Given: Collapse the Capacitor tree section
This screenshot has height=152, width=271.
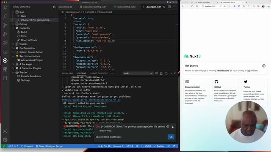Looking at the screenshot, I should 13,28.
